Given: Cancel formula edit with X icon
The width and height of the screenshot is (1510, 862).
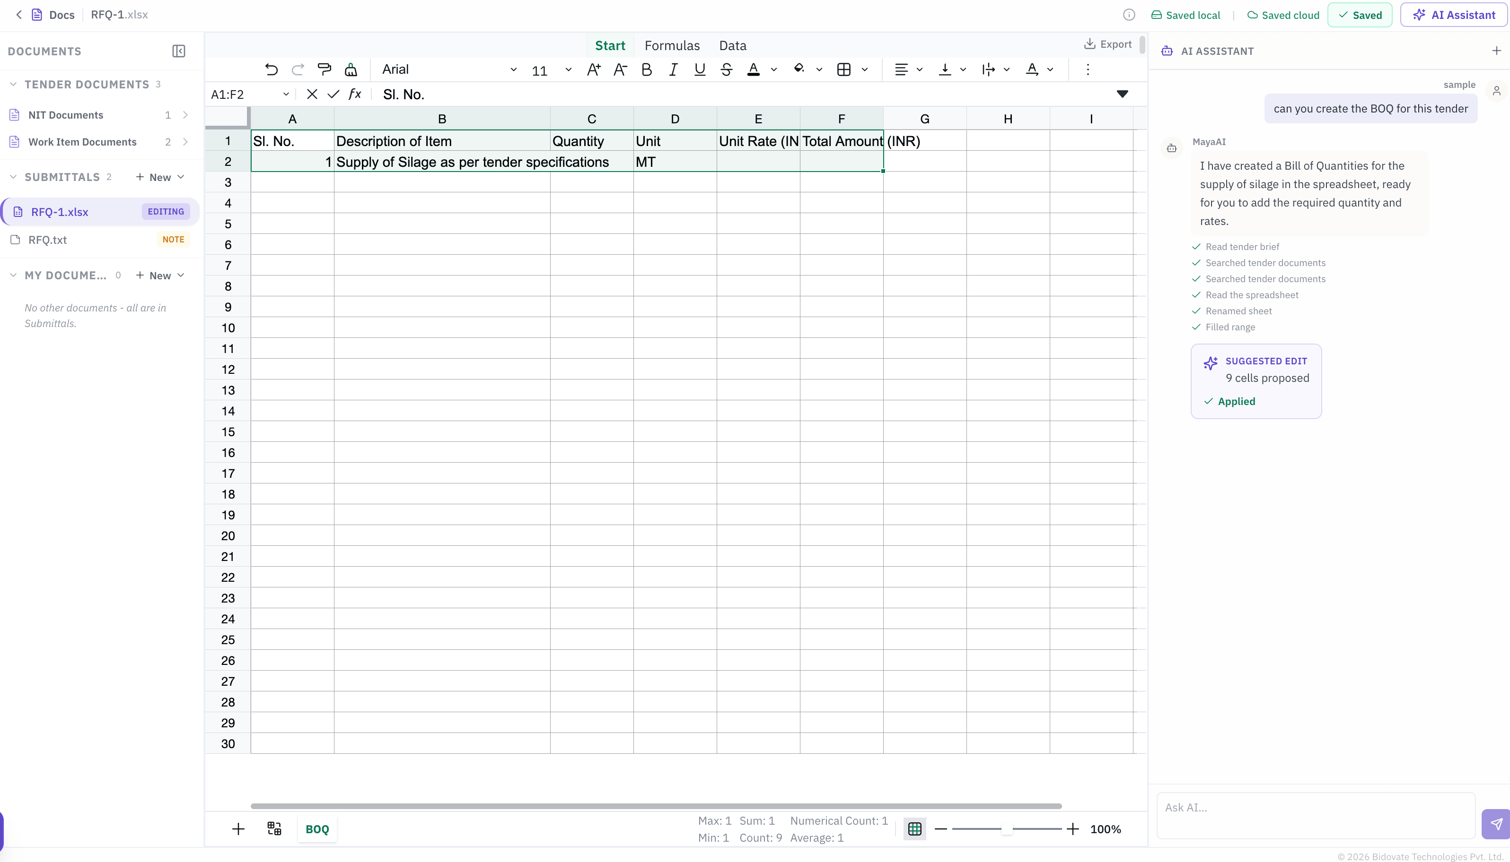Looking at the screenshot, I should click(312, 95).
